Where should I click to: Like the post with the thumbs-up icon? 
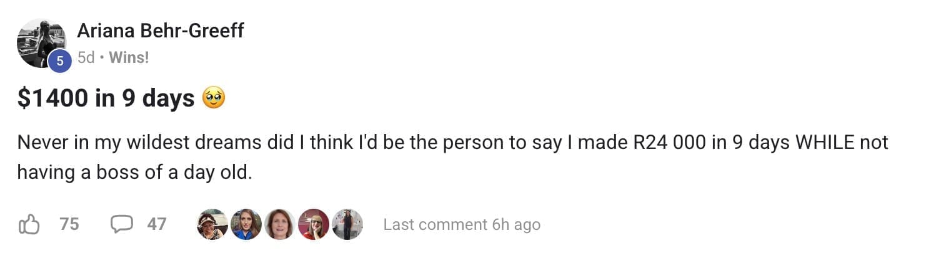click(x=29, y=224)
